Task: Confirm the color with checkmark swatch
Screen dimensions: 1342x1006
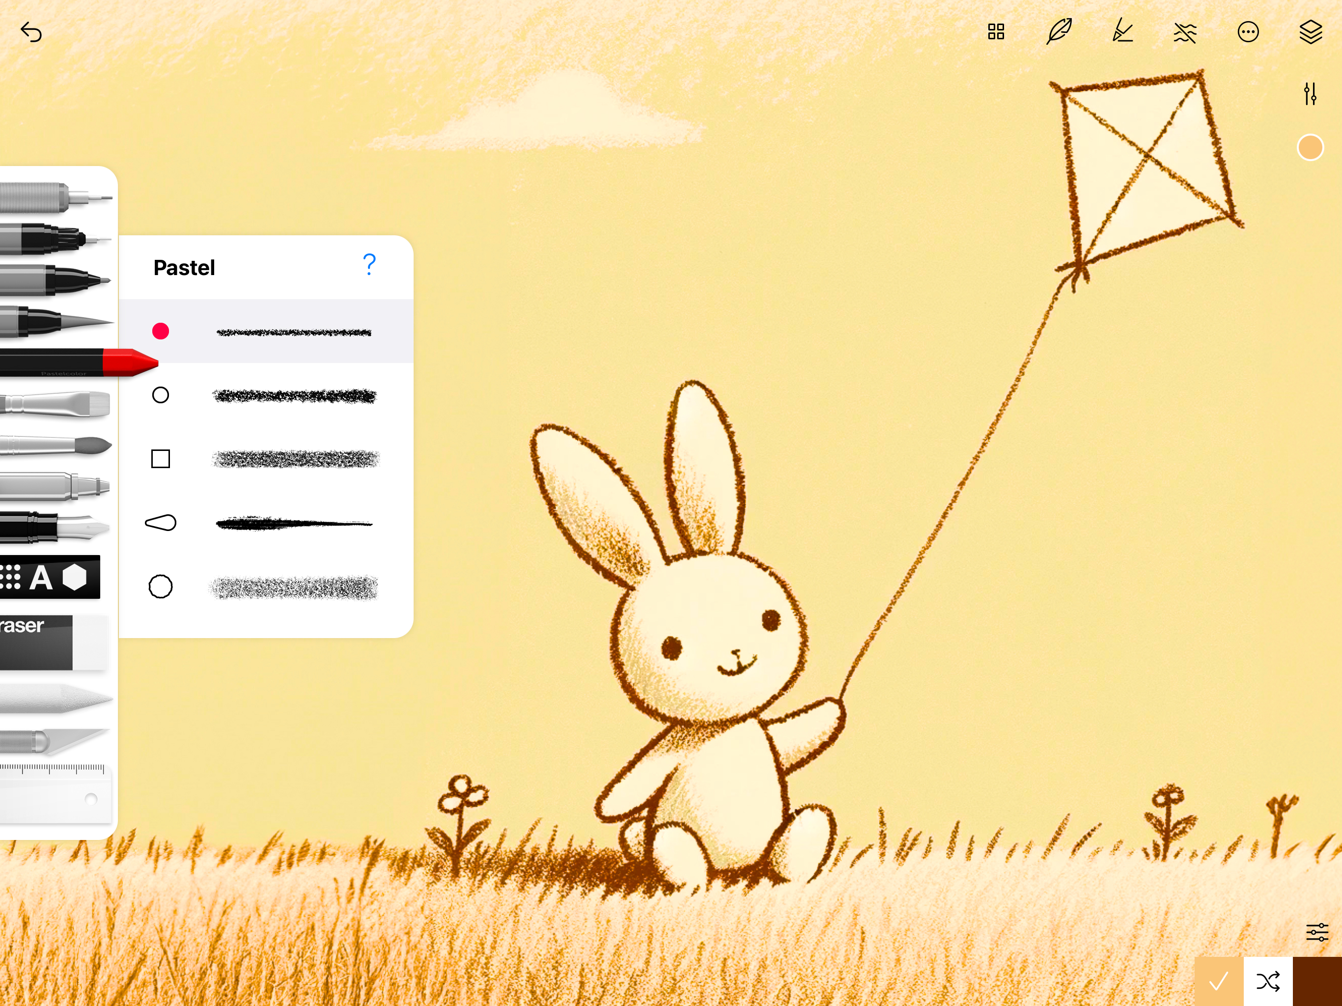Action: click(x=1218, y=981)
